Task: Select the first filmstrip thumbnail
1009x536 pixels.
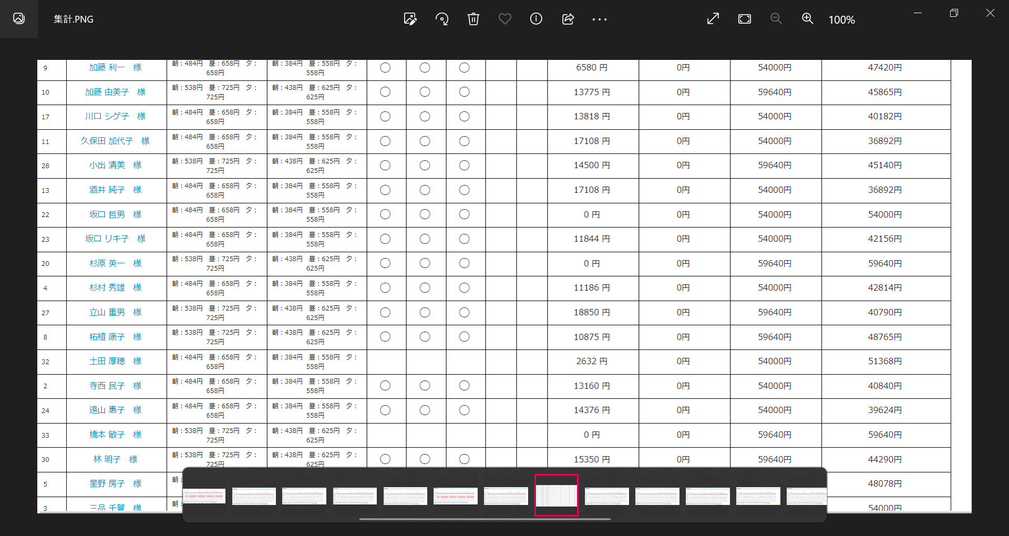Action: [x=204, y=496]
